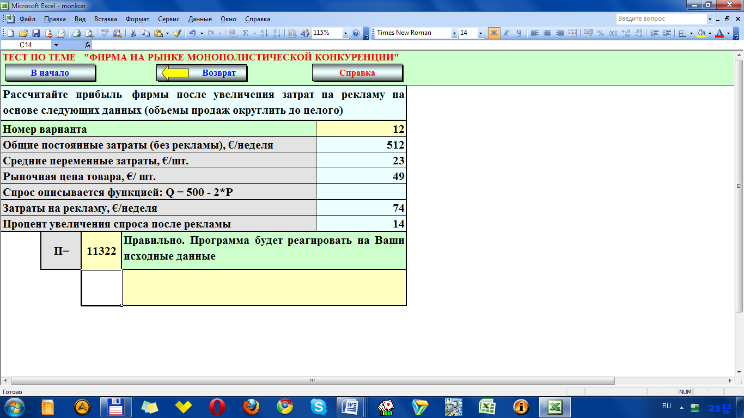Toggle italic (К) formatting
744x418 pixels.
click(507, 33)
